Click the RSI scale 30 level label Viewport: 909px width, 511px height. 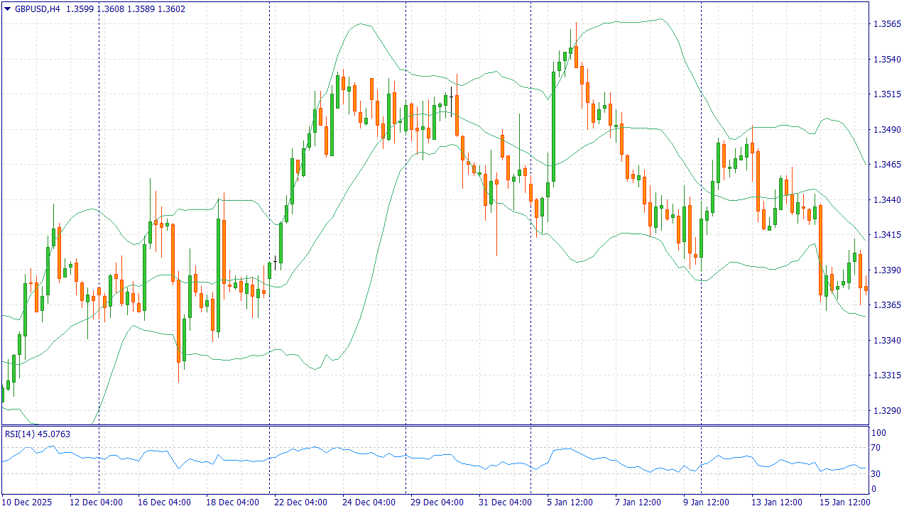(x=876, y=474)
